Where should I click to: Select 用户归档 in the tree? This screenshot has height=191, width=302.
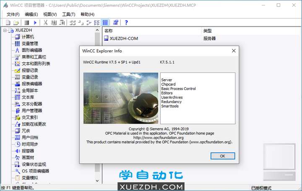tap(30, 137)
